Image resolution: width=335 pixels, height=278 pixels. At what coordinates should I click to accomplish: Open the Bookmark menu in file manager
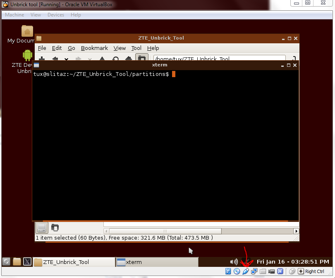tap(94, 48)
